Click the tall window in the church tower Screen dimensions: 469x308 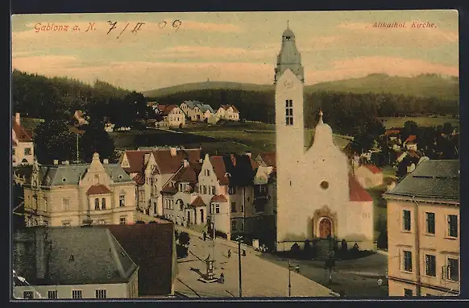[x=289, y=112]
